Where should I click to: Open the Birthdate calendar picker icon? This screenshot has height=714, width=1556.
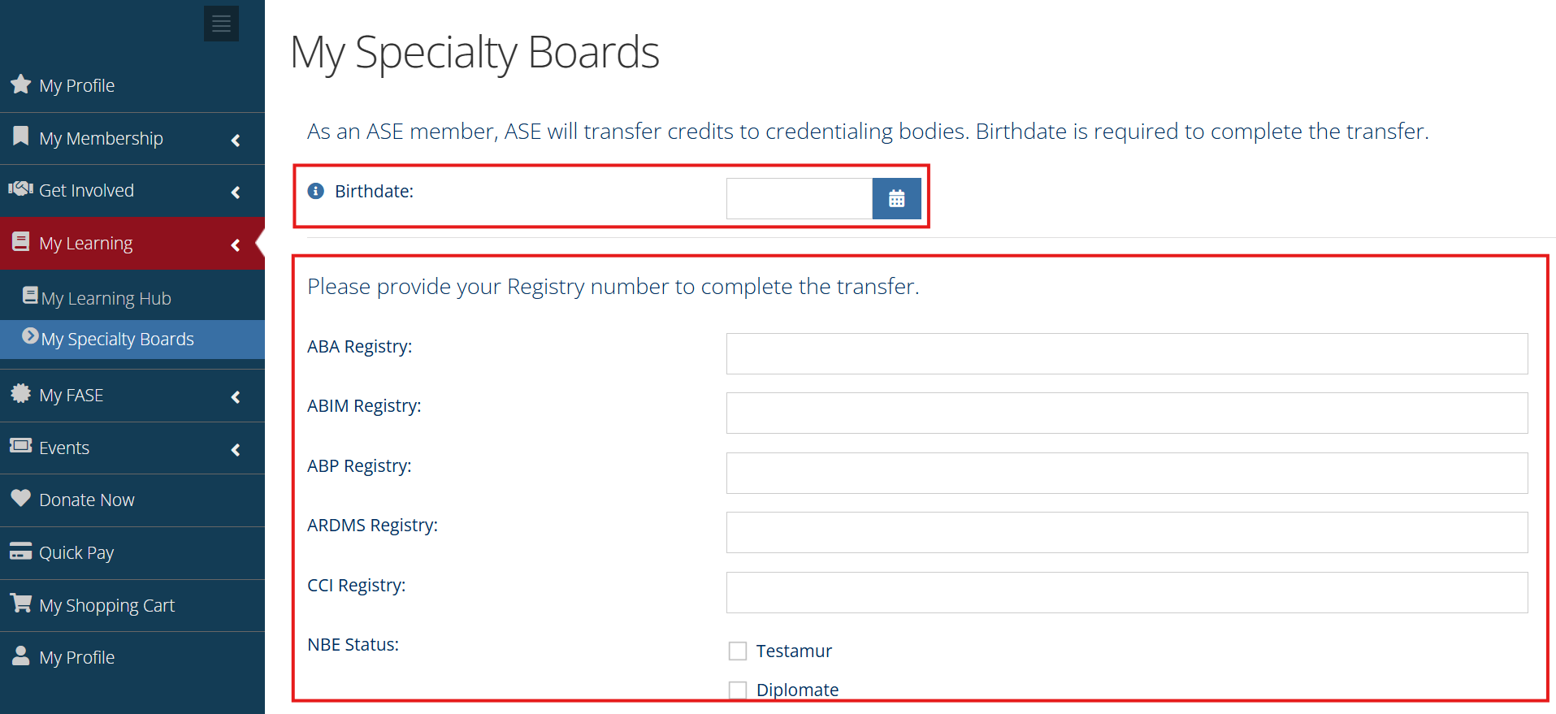click(x=895, y=197)
